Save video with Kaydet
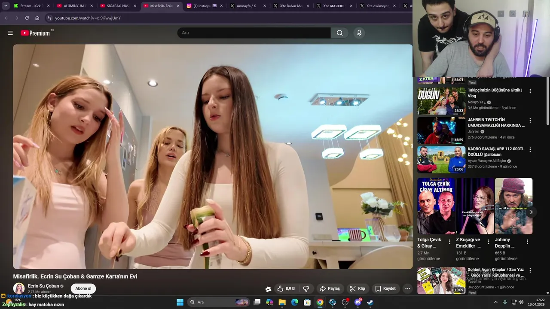The width and height of the screenshot is (550, 309). 385,288
